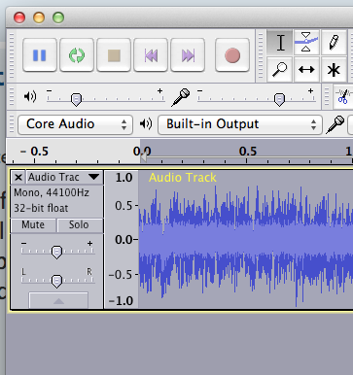353x375 pixels.
Task: Open the Audio Track name dropdown menu
Action: [x=64, y=177]
